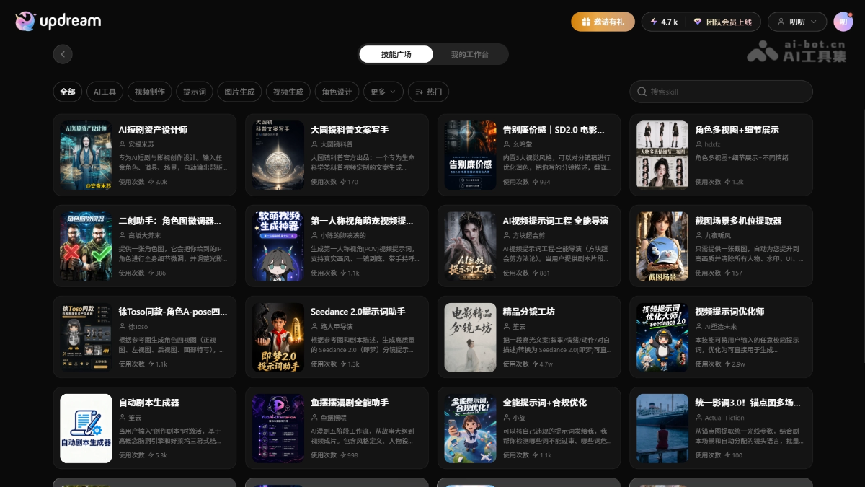
Task: Click the 使用次数 2.9w usage count
Action: (x=720, y=364)
